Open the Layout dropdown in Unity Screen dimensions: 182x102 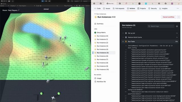pyautogui.click(x=87, y=1)
